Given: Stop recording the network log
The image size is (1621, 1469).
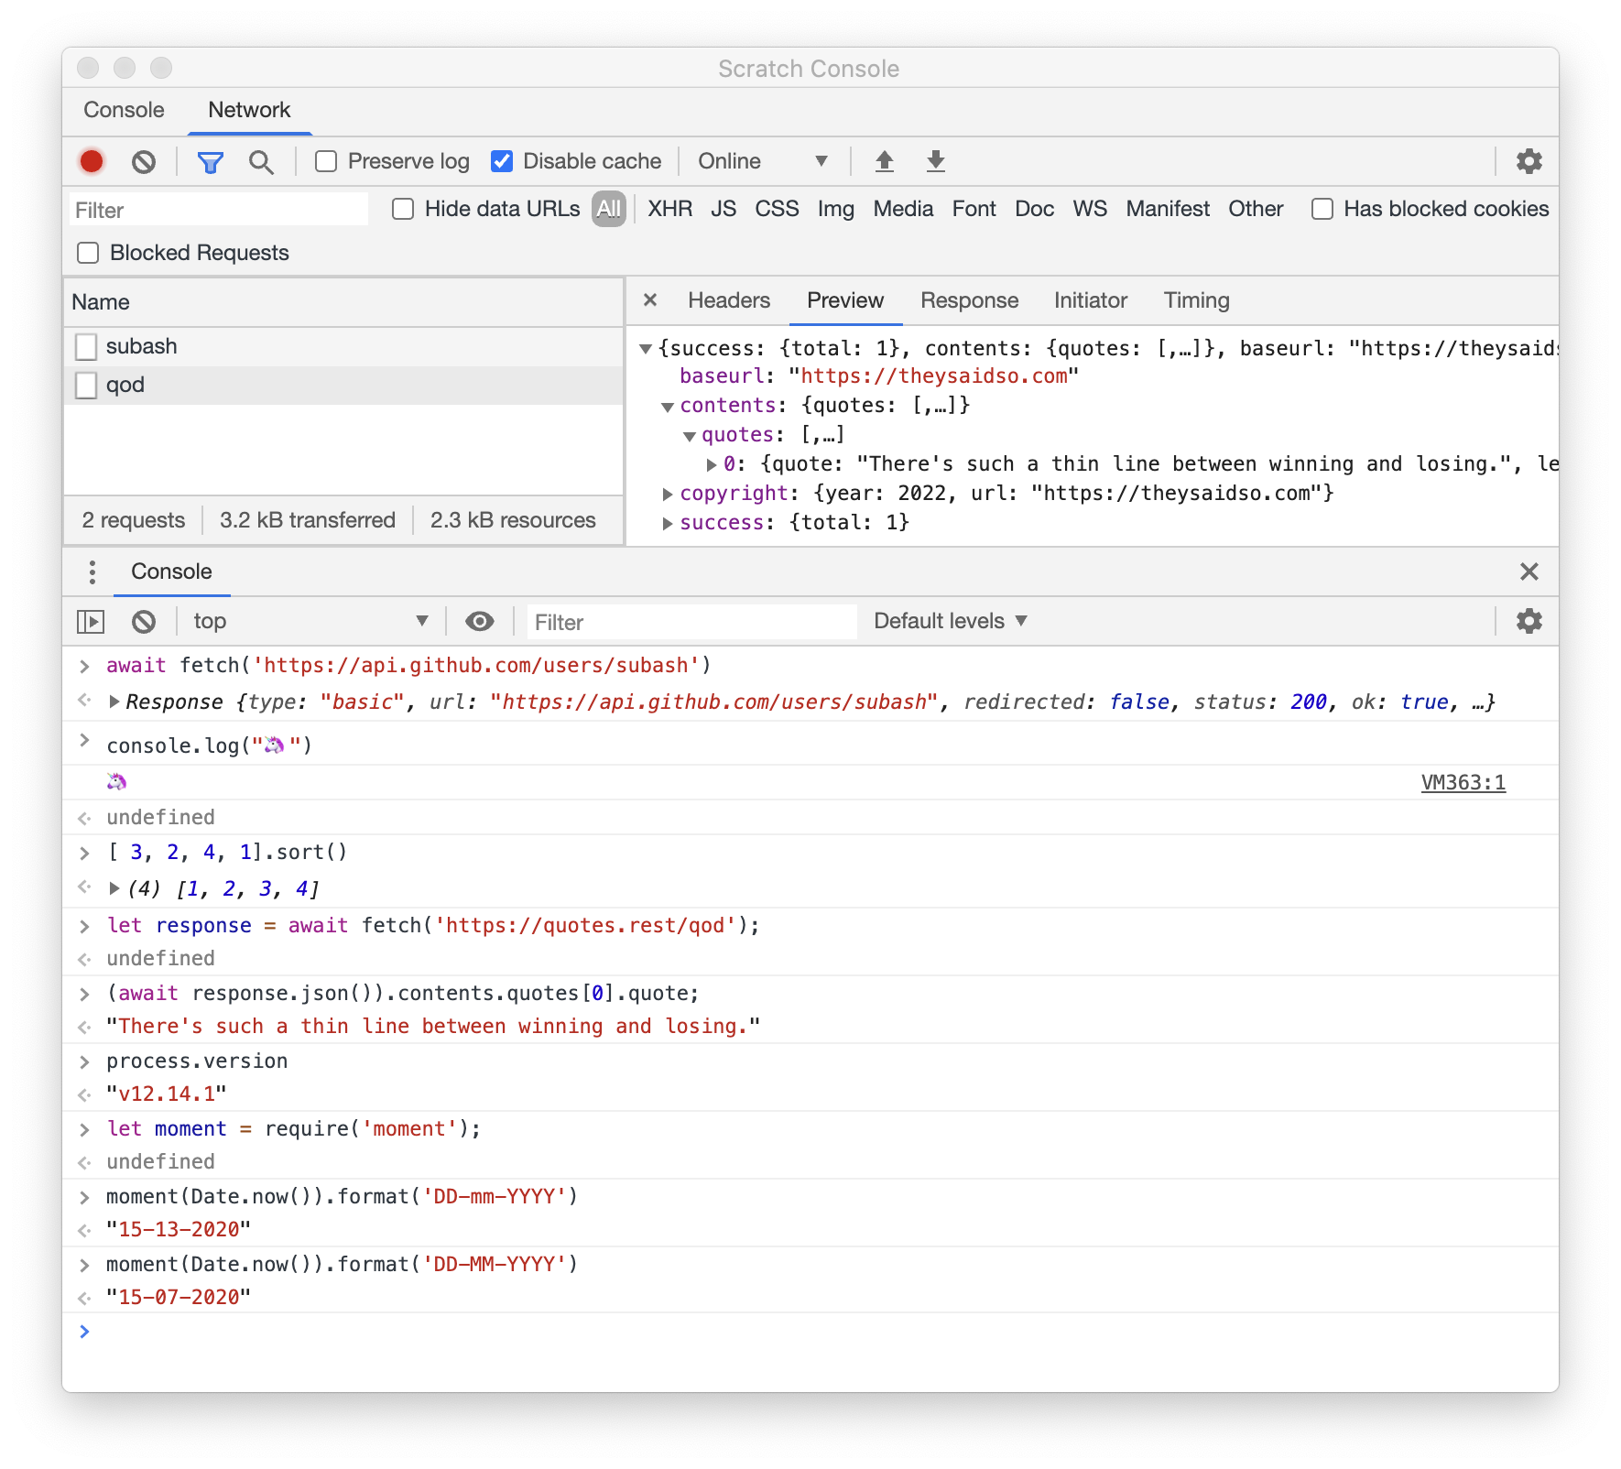Looking at the screenshot, I should [91, 161].
